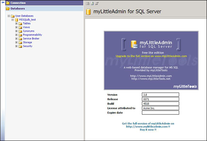Click the myLittleTools logo in banner corner
This screenshot has width=207, height=141.
pyautogui.click(x=185, y=87)
